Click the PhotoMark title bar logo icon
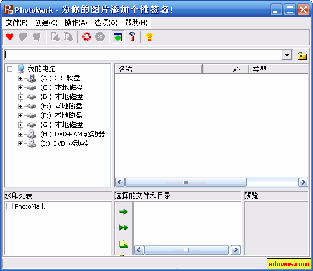The width and height of the screenshot is (313, 271). (x=8, y=9)
